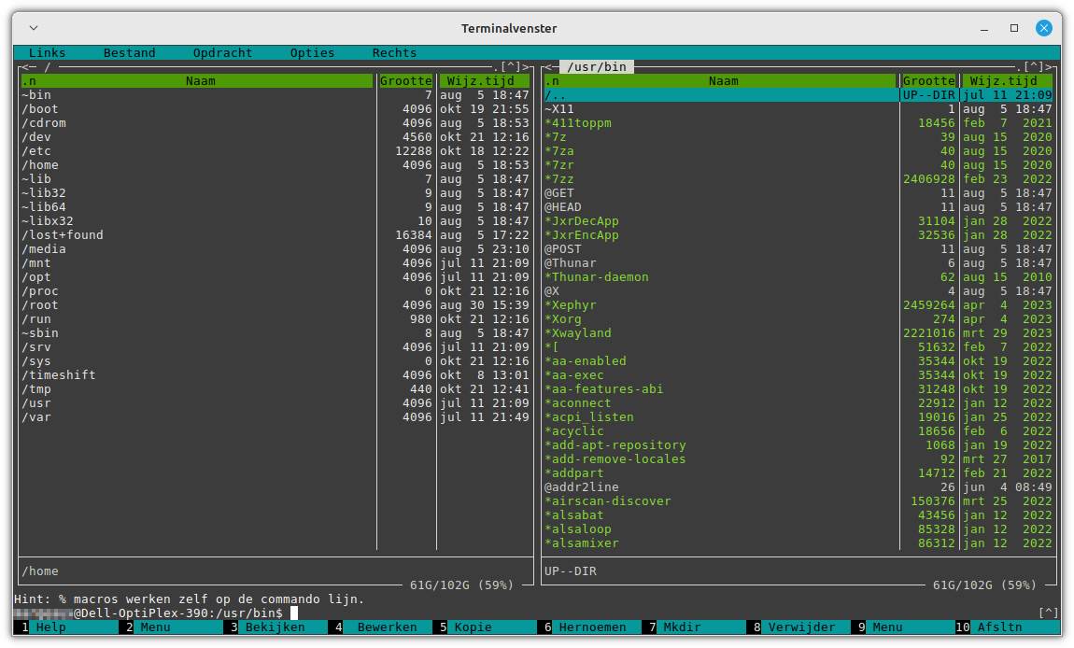The image size is (1074, 648).
Task: Open the Bestand menu
Action: pos(129,52)
